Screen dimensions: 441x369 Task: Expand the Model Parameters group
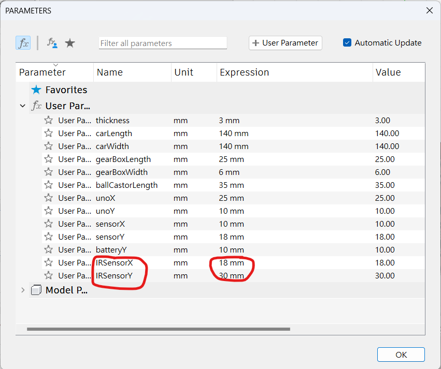[x=22, y=290]
